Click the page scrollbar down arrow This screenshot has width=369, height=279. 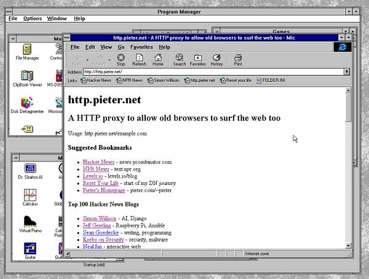click(x=348, y=246)
